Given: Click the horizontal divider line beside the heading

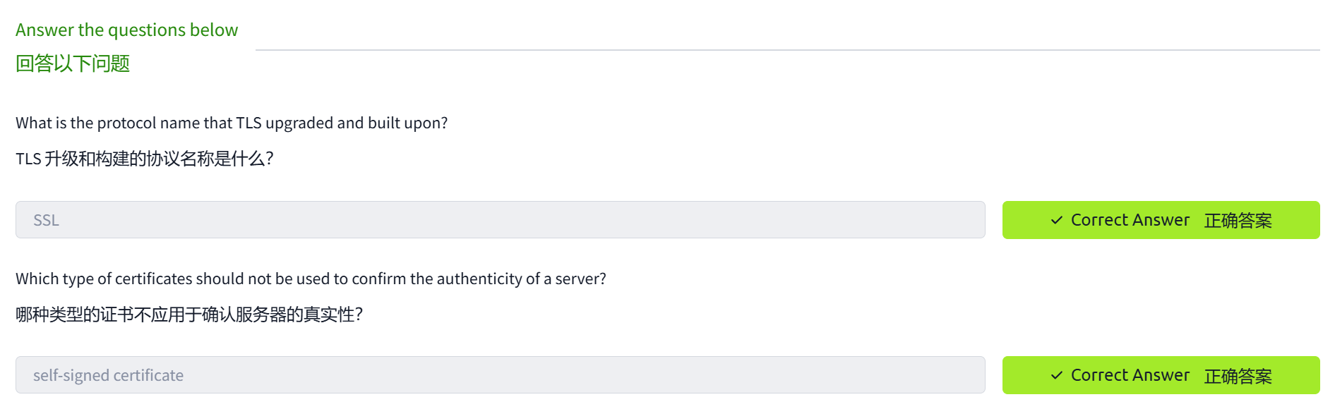Looking at the screenshot, I should (x=787, y=50).
